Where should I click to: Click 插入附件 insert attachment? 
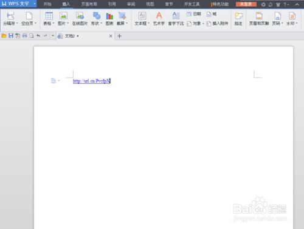coord(218,24)
